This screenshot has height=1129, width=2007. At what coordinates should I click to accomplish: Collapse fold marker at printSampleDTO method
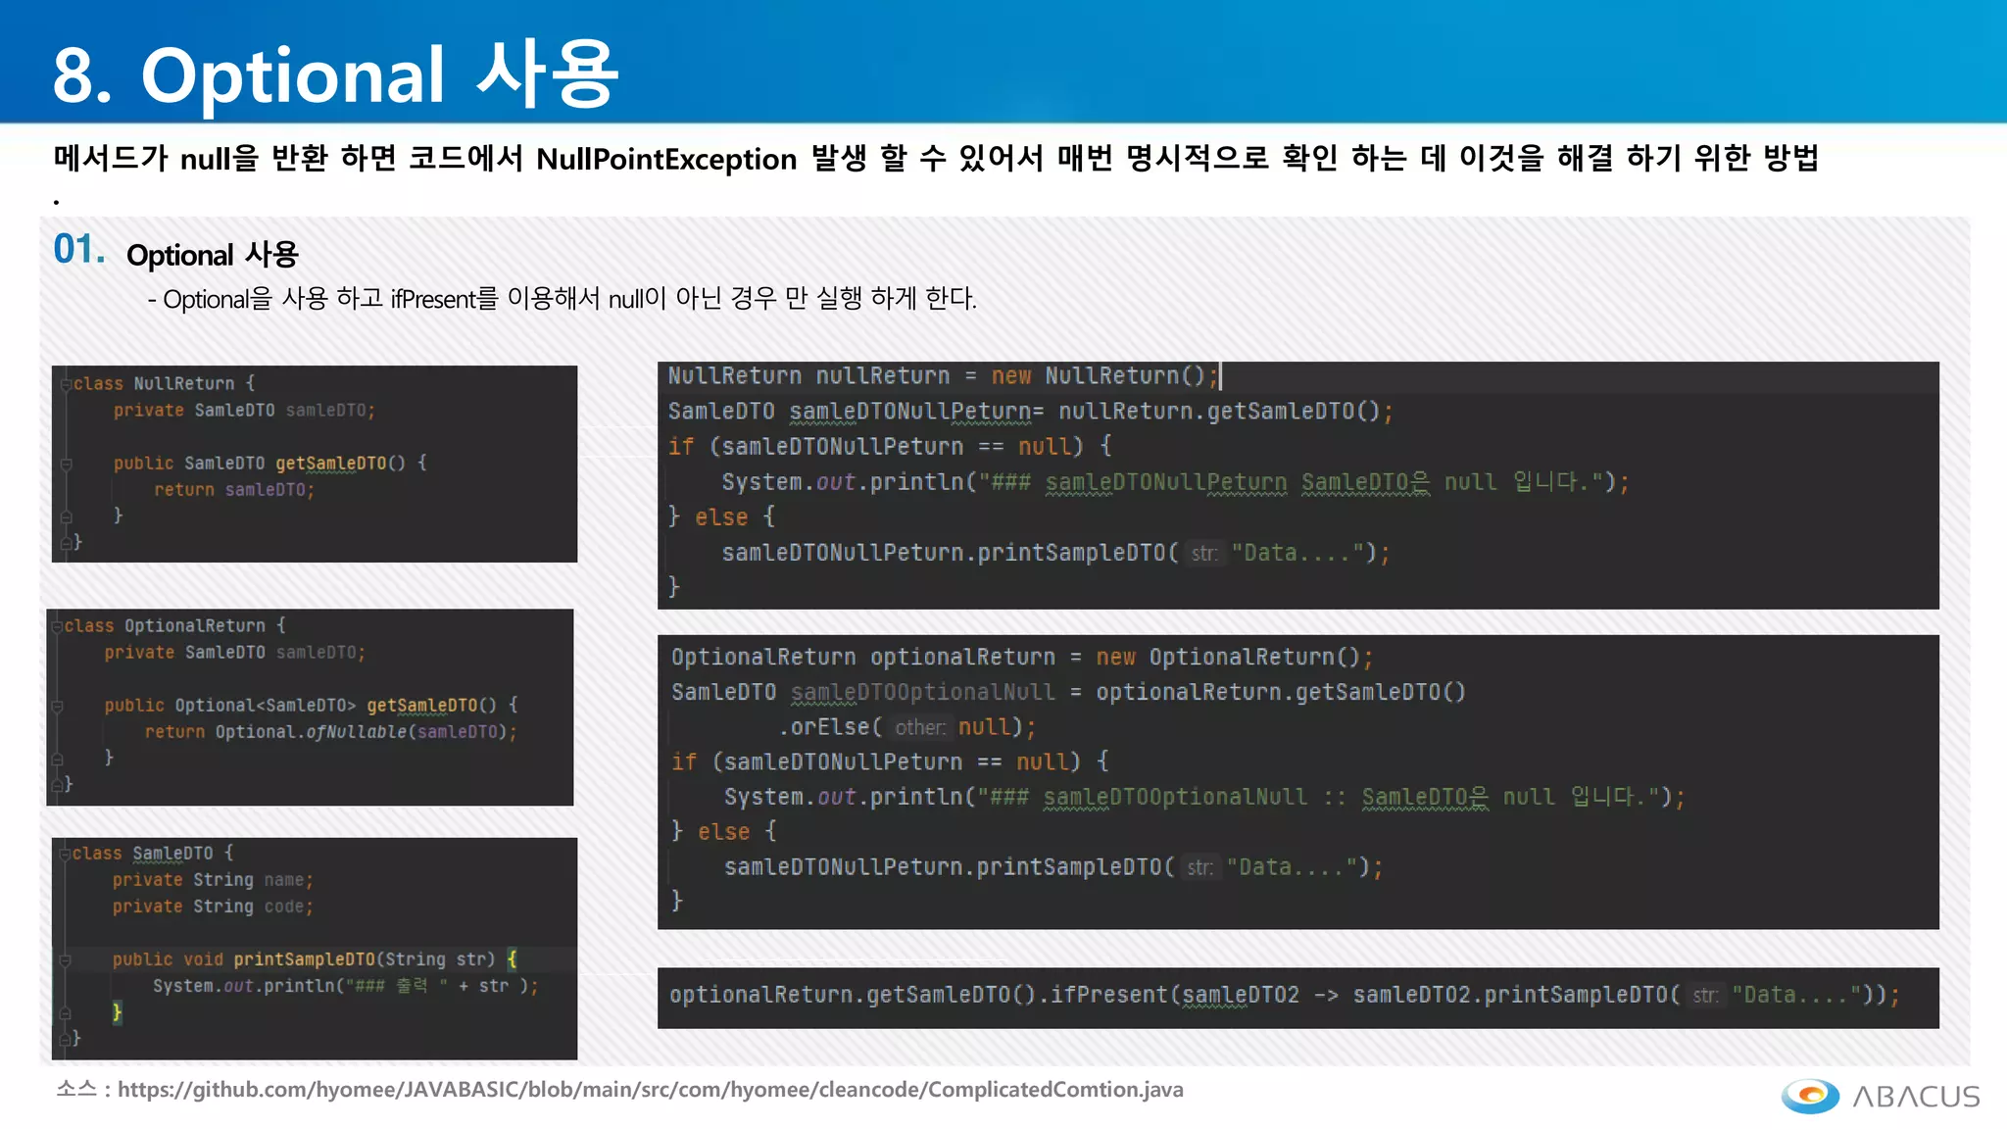[x=65, y=959]
